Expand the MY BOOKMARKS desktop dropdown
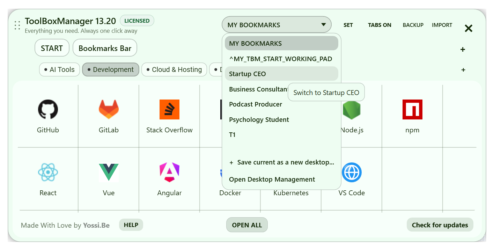 coord(277,25)
